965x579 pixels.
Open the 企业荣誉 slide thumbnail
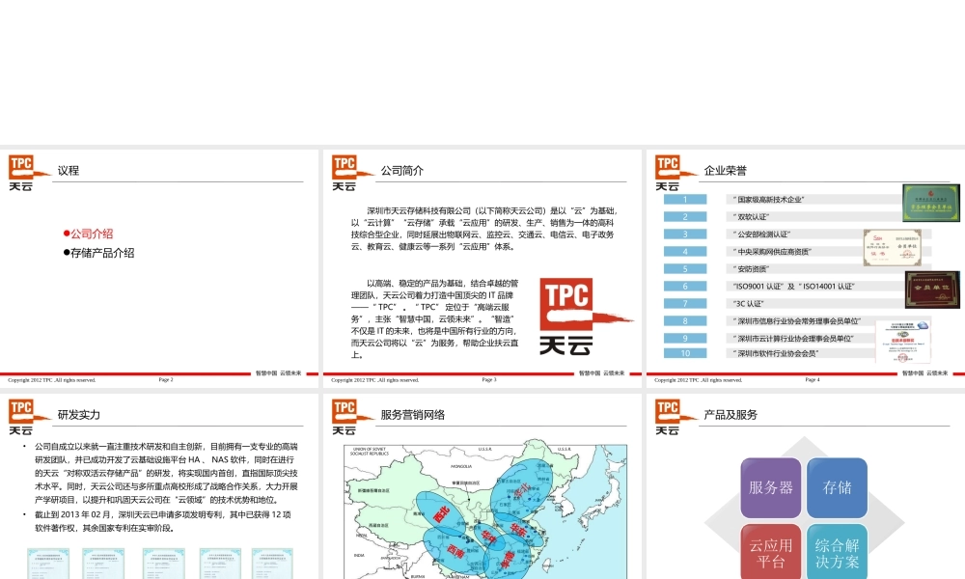click(806, 267)
